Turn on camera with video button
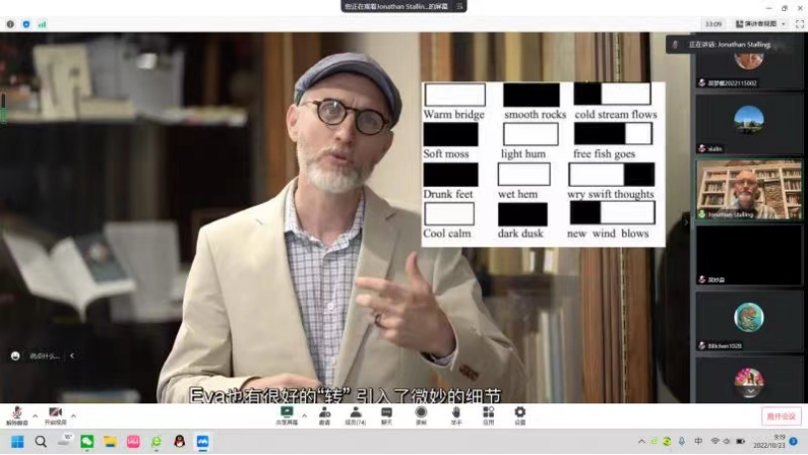 tap(55, 412)
